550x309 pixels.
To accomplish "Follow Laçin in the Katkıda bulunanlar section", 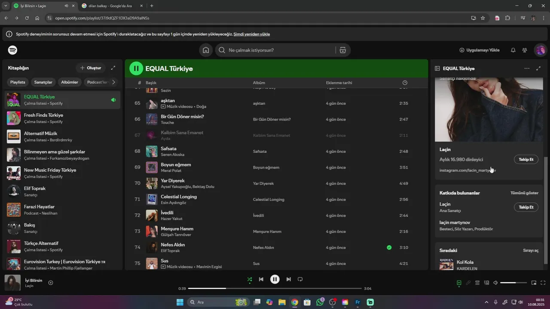I will click(x=526, y=207).
